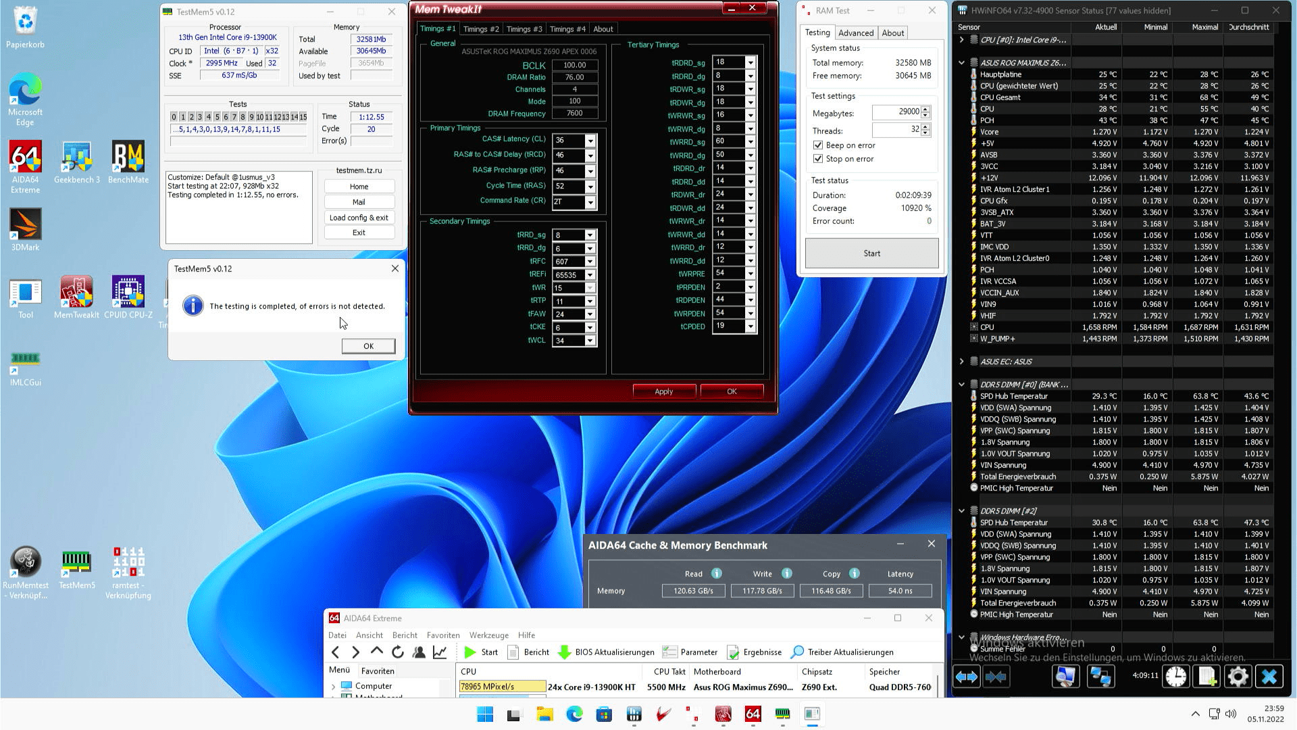Toggle Beep on error checkbox
Viewport: 1297px width, 730px height.
tap(818, 145)
